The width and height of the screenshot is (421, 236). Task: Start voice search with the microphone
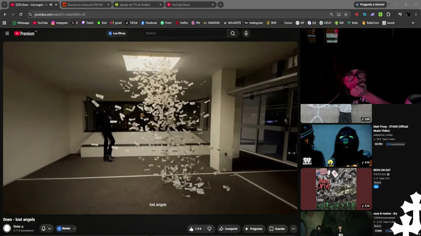tap(246, 33)
